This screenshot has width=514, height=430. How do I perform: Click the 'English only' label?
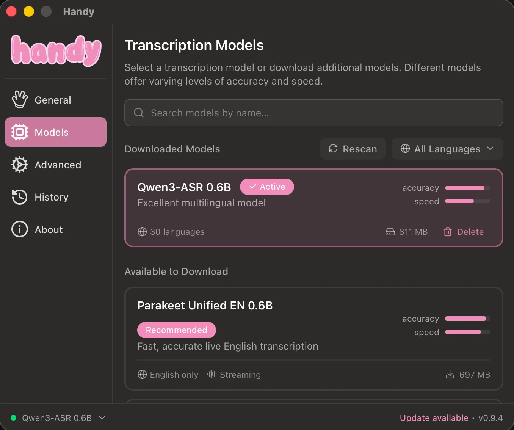174,375
